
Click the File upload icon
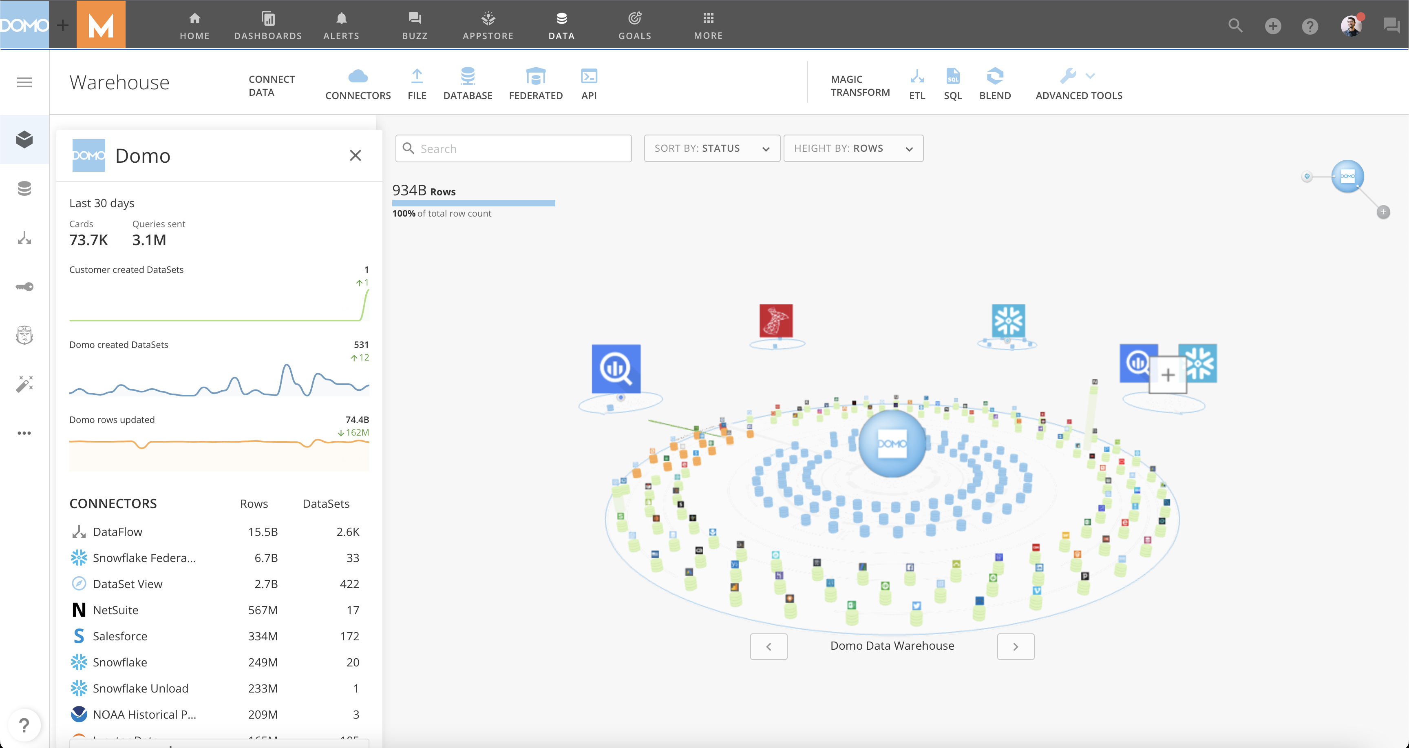(416, 77)
